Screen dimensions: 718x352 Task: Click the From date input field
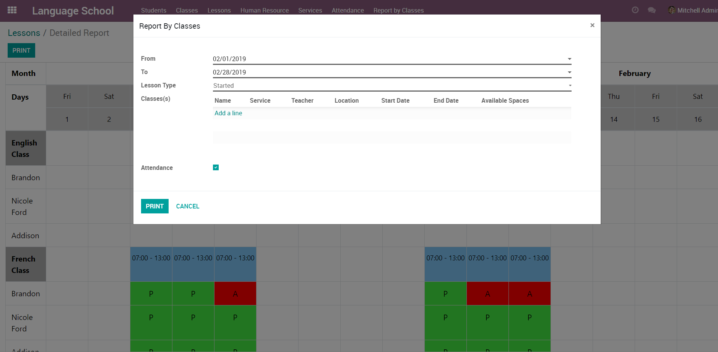tap(388, 59)
